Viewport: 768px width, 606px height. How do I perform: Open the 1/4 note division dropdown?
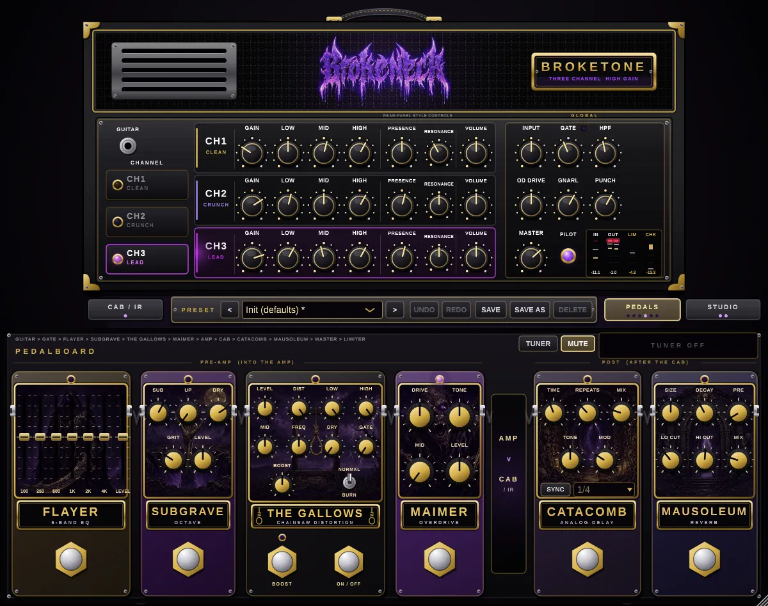[604, 490]
